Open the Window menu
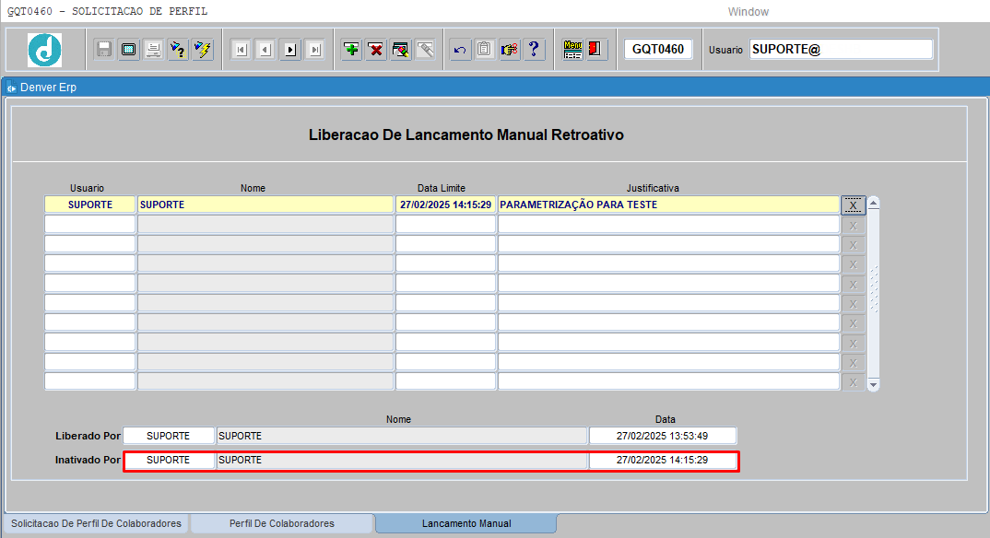The height and width of the screenshot is (538, 990). pyautogui.click(x=748, y=12)
